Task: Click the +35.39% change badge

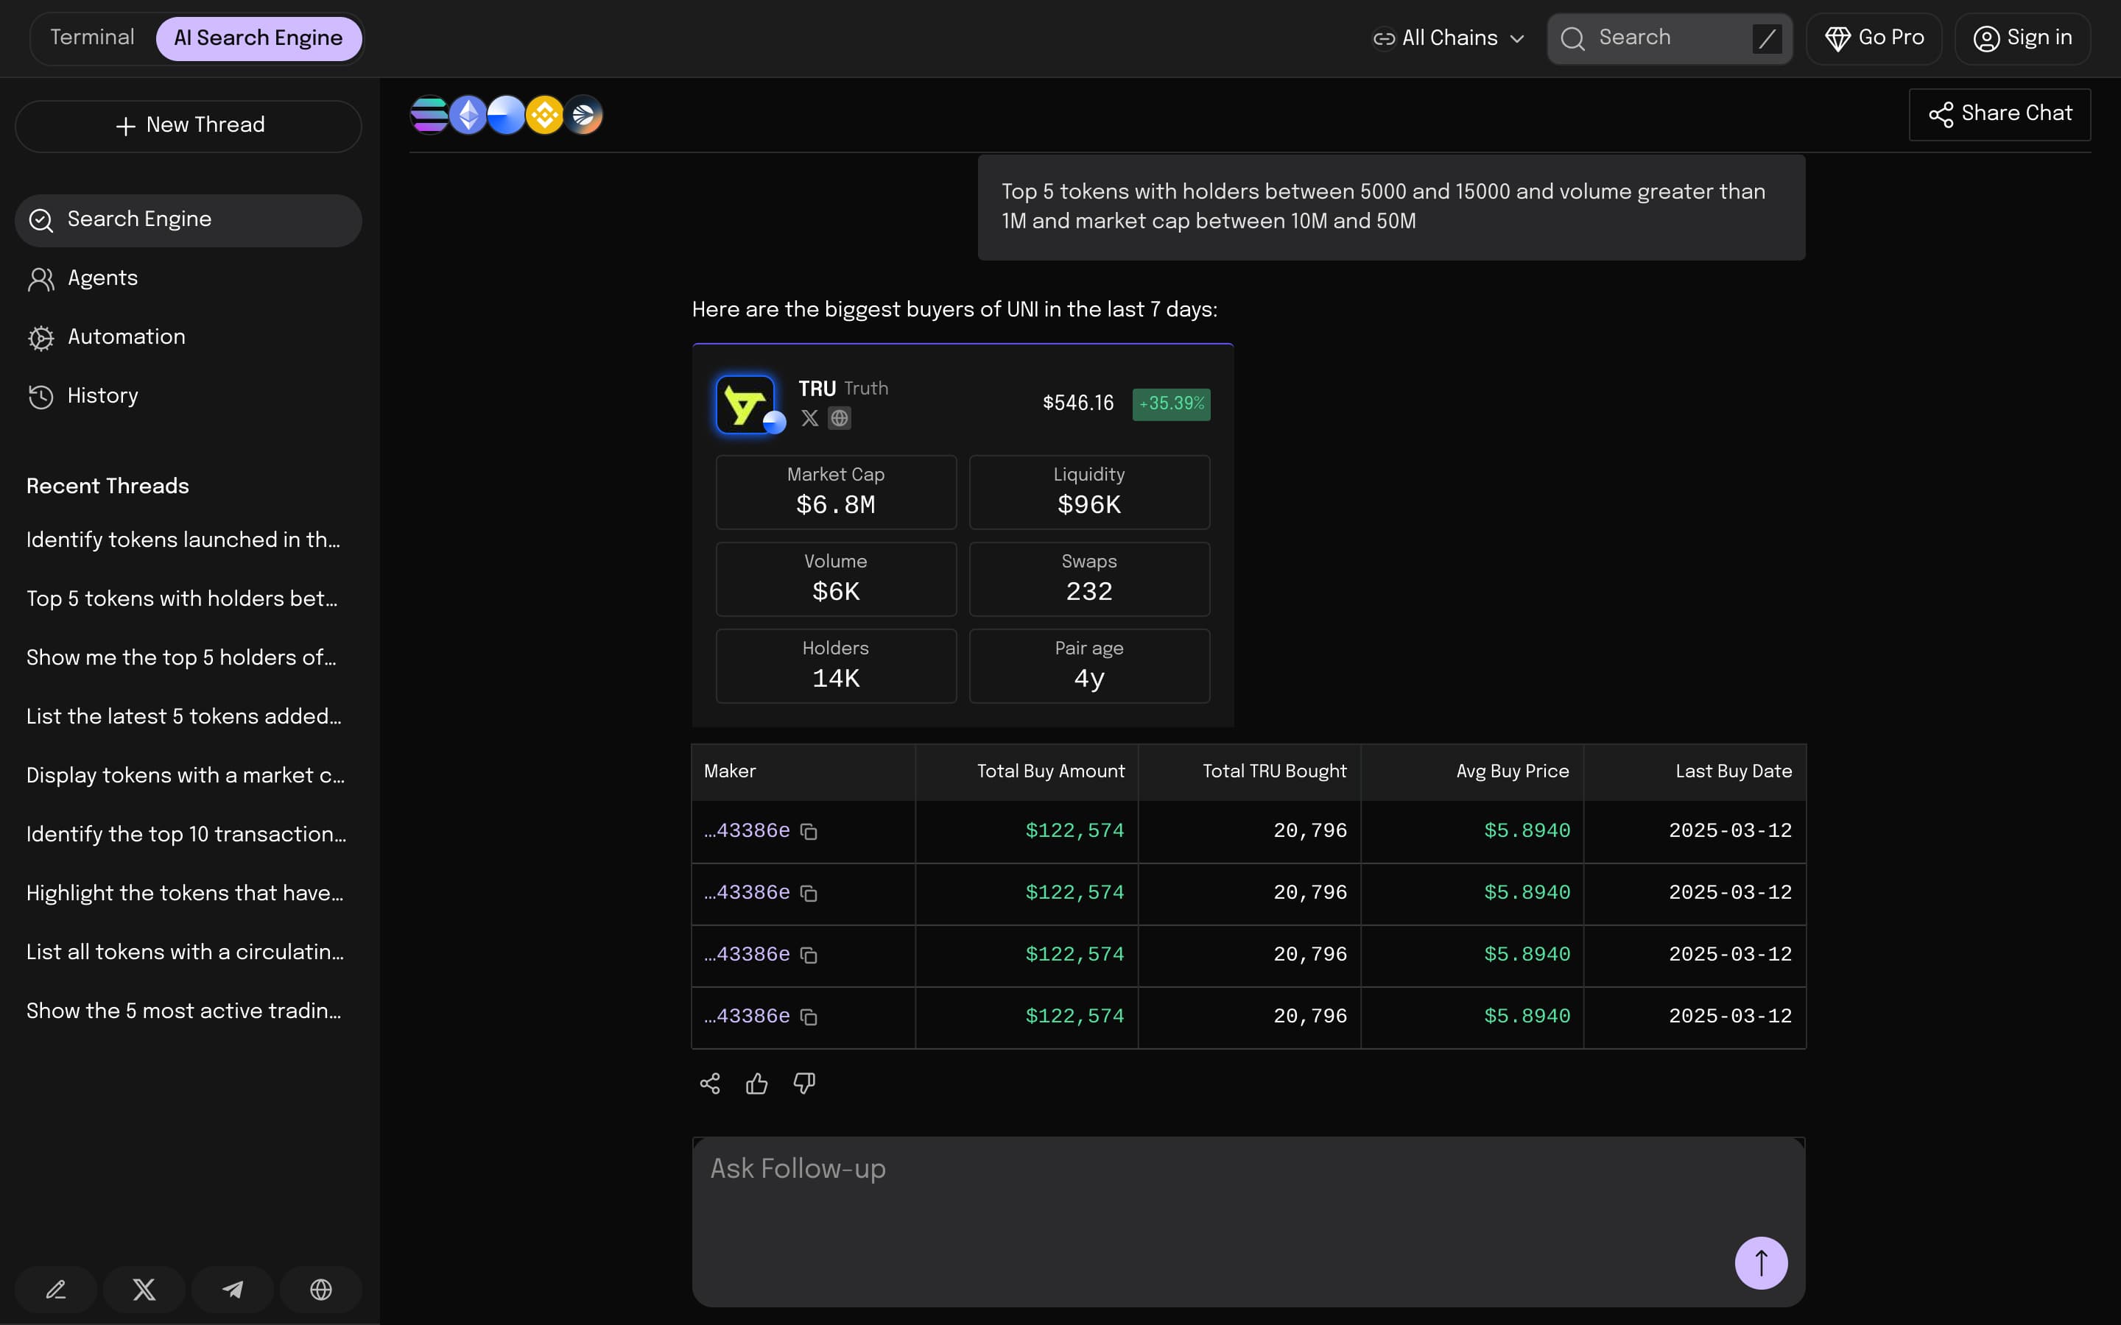Action: (1171, 404)
